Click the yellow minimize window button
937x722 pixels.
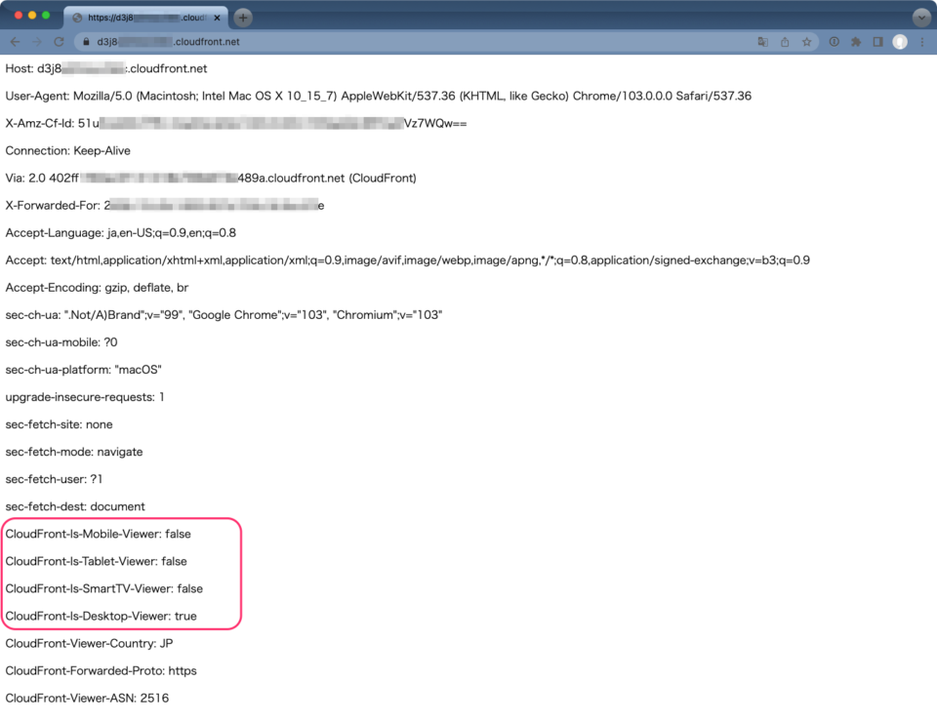[x=32, y=17]
